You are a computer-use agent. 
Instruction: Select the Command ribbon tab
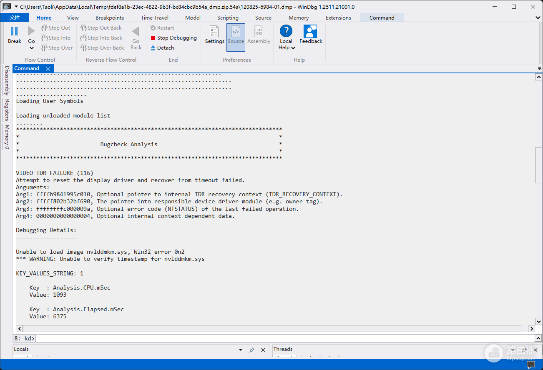(x=382, y=17)
